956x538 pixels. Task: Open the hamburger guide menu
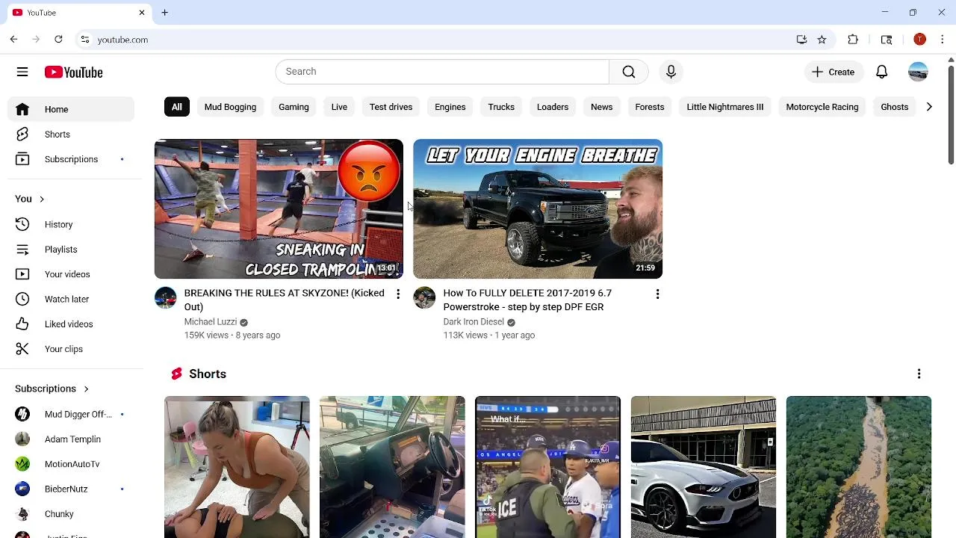pyautogui.click(x=22, y=72)
